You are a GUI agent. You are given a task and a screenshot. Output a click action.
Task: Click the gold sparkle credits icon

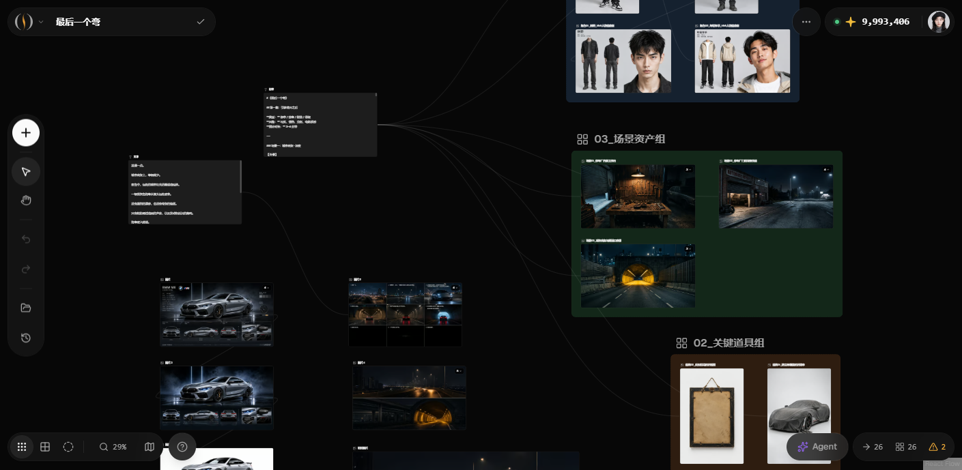(x=851, y=22)
